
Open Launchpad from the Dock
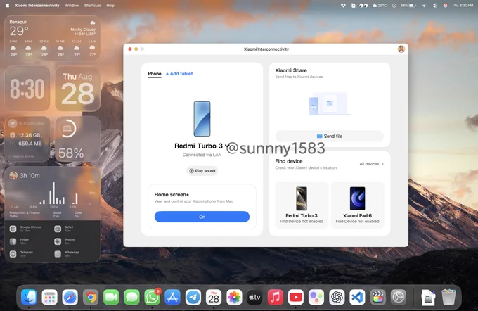coord(49,297)
